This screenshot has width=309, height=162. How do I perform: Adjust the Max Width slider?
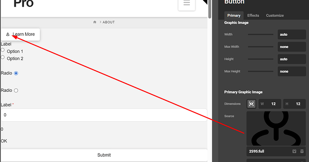pyautogui.click(x=261, y=47)
